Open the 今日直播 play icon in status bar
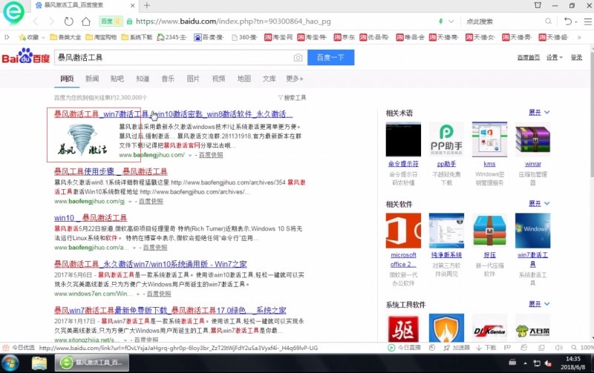The width and height of the screenshot is (594, 373). pyautogui.click(x=391, y=348)
